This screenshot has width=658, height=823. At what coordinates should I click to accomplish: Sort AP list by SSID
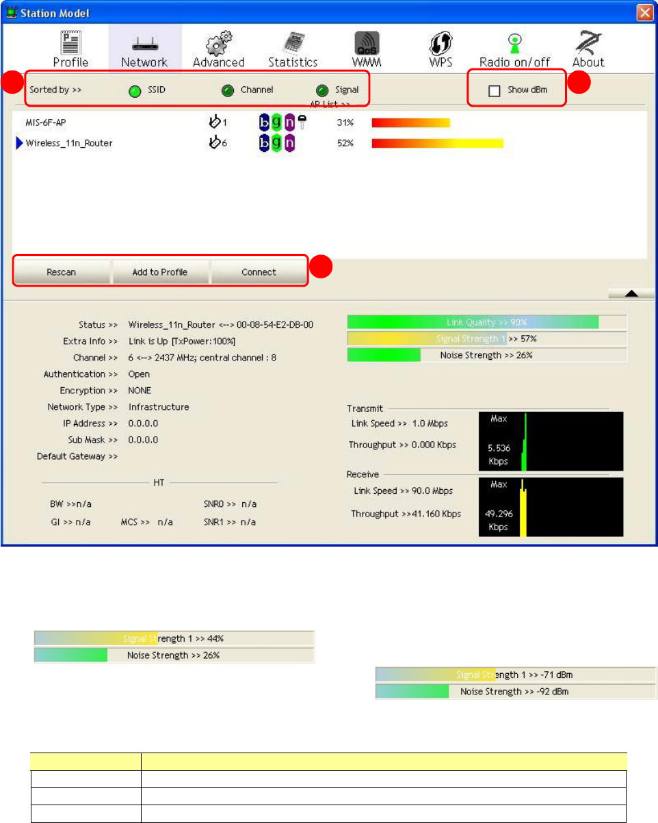click(135, 90)
